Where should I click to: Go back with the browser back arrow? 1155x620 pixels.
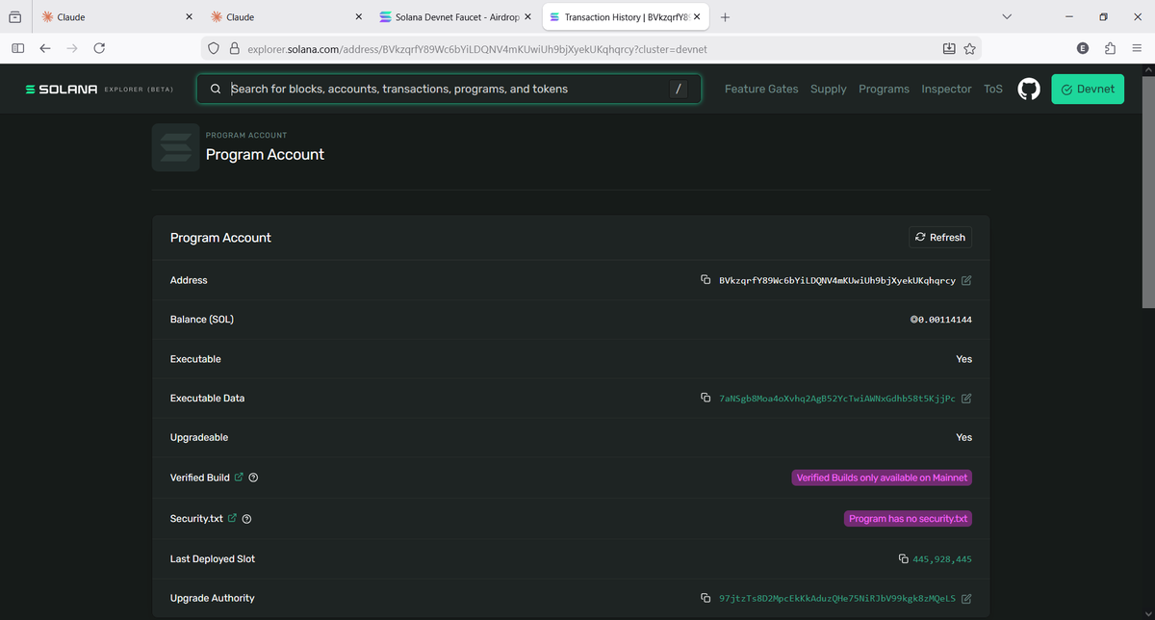click(x=45, y=48)
